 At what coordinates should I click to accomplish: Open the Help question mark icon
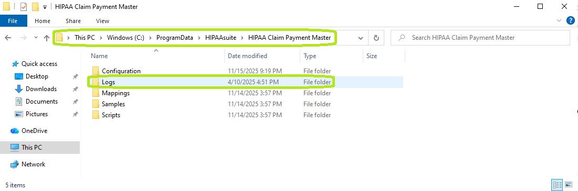[x=570, y=20]
